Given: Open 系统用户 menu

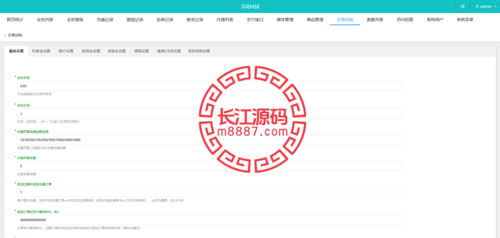Looking at the screenshot, I should click(x=435, y=20).
